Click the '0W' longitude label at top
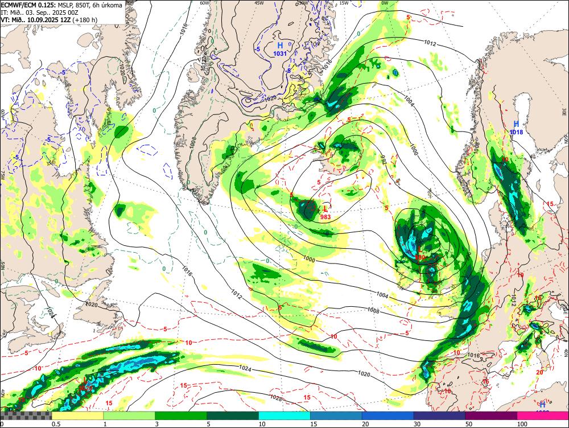This screenshot has height=428, width=569. (x=385, y=3)
